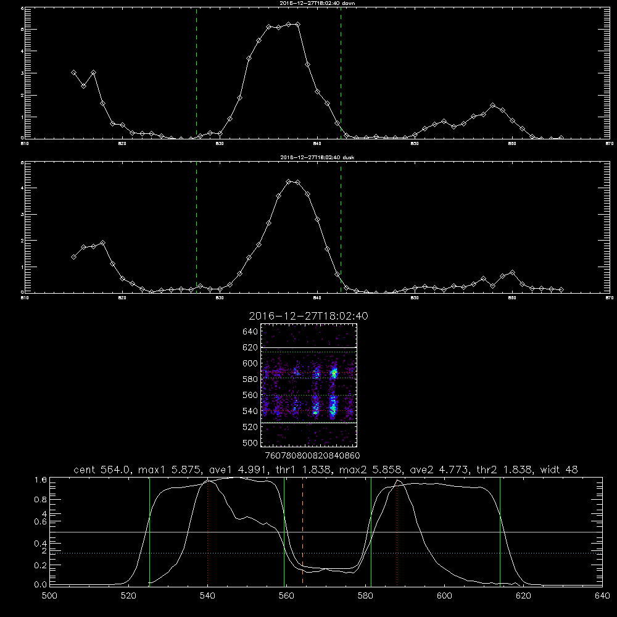Click the "540" x-axis label of profile plot
Viewport: 617px width, 617px height.
coord(207,596)
